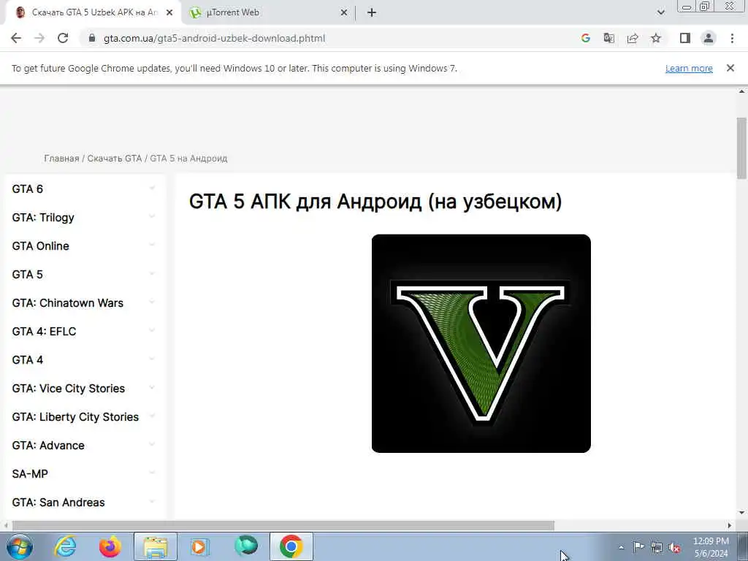Open the GTA 4 sidebar item
Viewport: 748px width, 561px height.
point(27,359)
